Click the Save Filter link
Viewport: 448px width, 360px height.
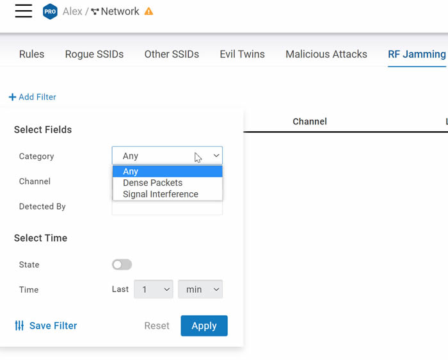tap(53, 325)
